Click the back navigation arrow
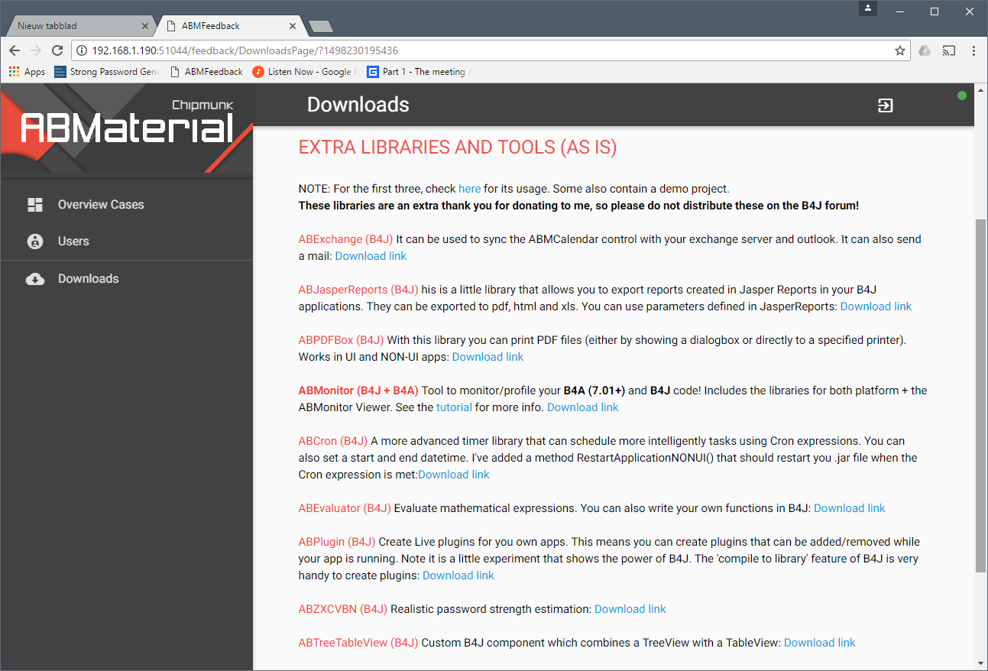Viewport: 988px width, 671px height. [14, 50]
